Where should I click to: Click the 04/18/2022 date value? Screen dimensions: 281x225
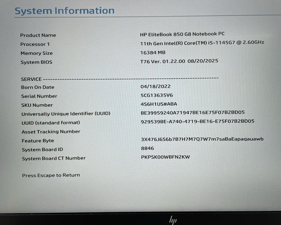(156, 86)
